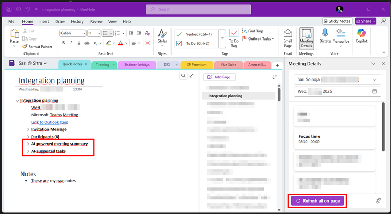
Task: Collapse the Integration planning outline
Action: click(17, 101)
